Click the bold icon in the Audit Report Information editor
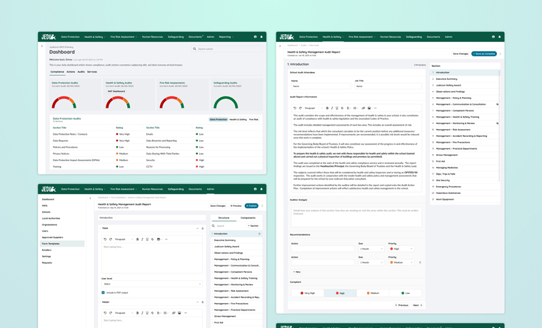This screenshot has width=542, height=328. pos(327,108)
